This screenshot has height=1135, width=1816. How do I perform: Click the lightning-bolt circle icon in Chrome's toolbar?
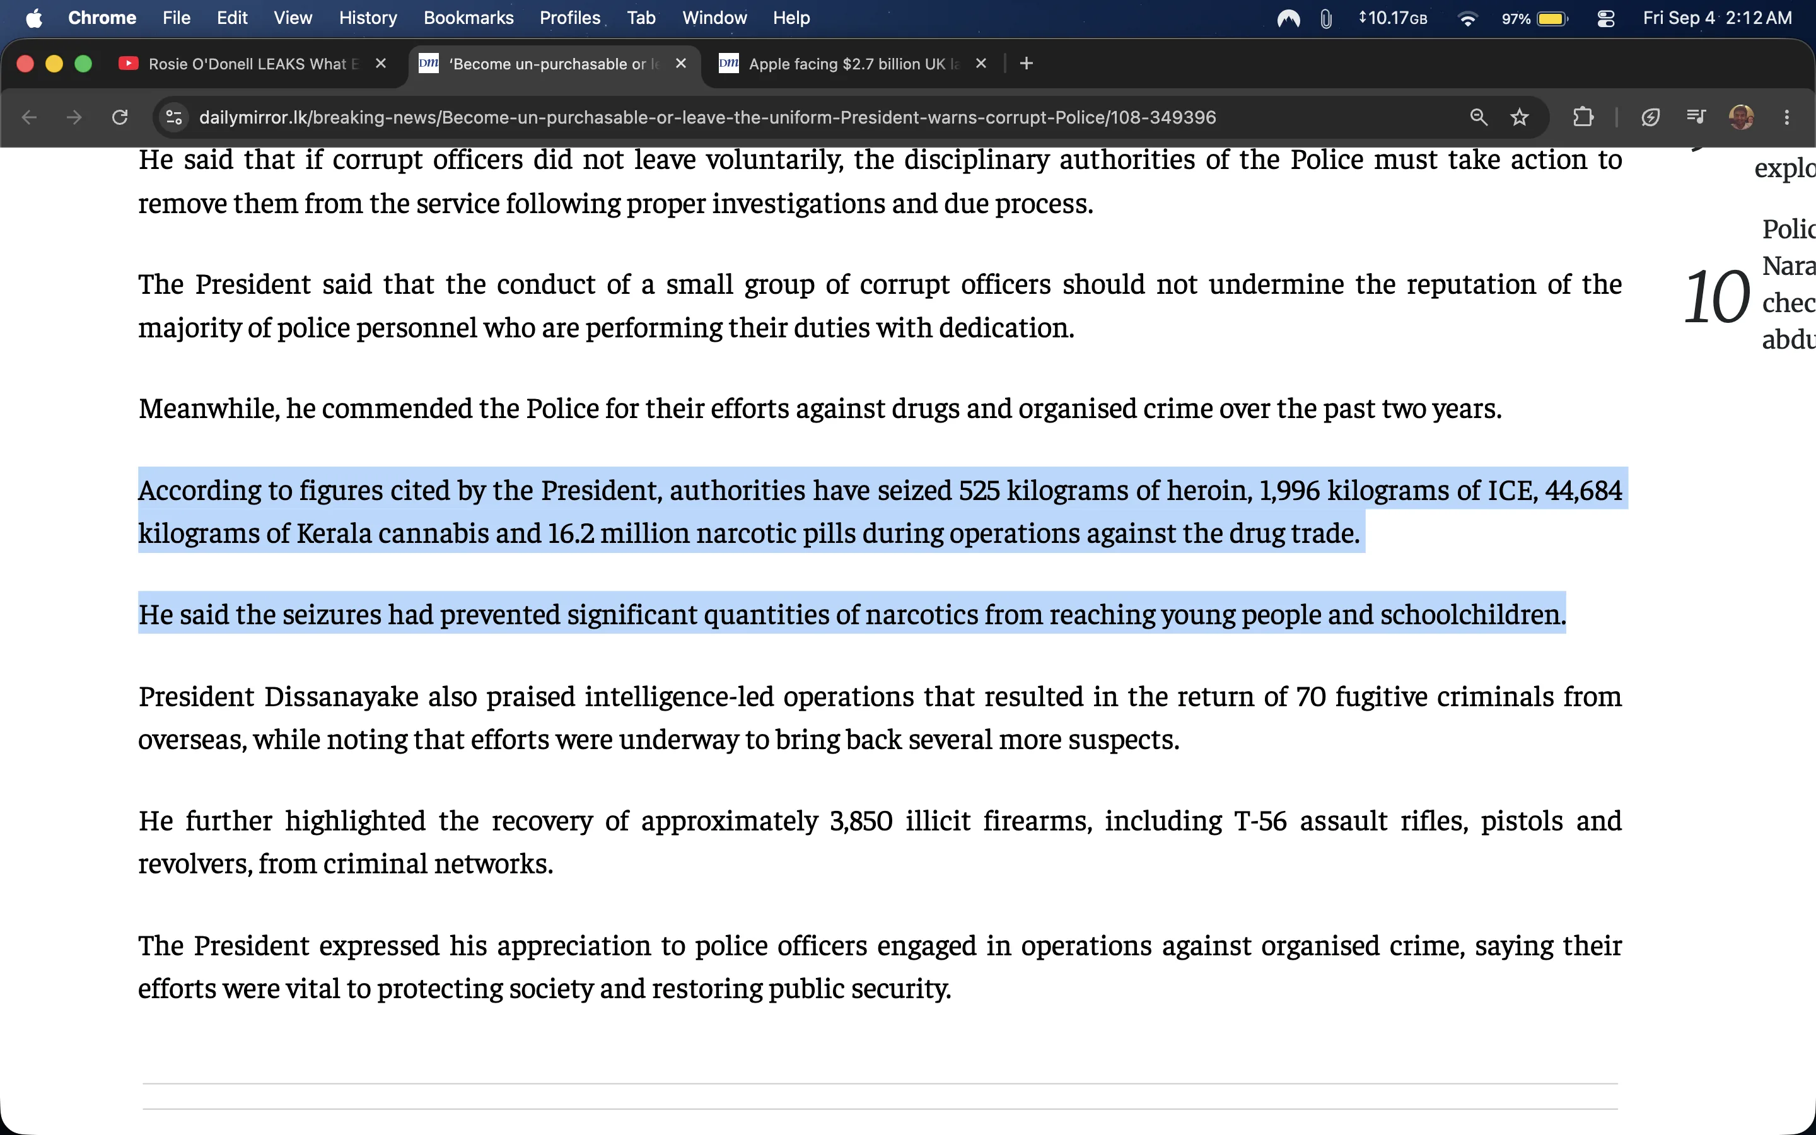pyautogui.click(x=1650, y=117)
